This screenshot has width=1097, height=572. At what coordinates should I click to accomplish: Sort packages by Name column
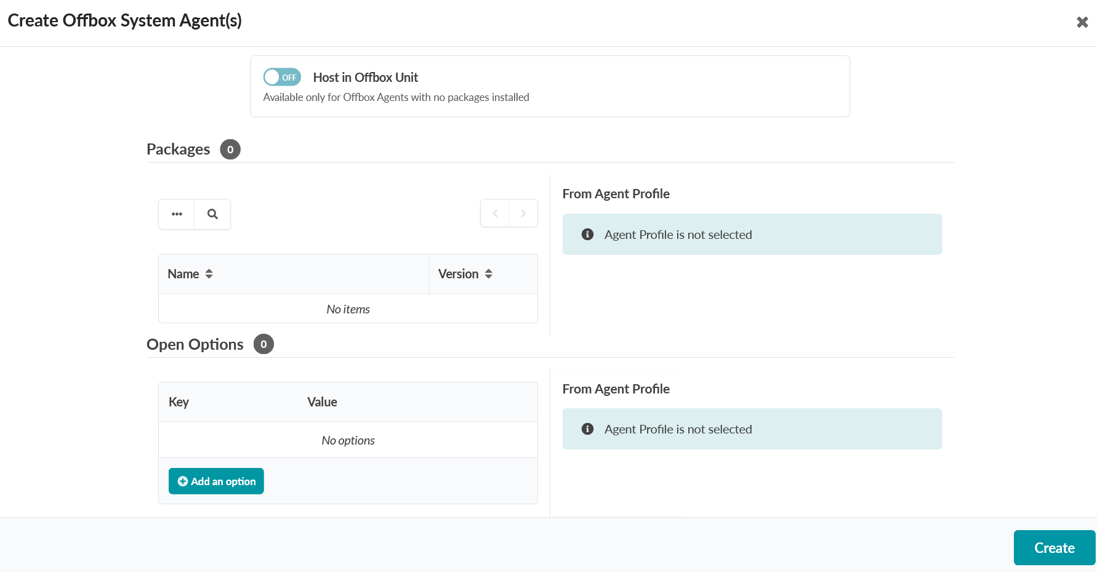[183, 274]
